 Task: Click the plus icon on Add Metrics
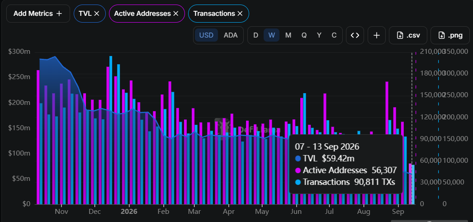click(x=59, y=14)
